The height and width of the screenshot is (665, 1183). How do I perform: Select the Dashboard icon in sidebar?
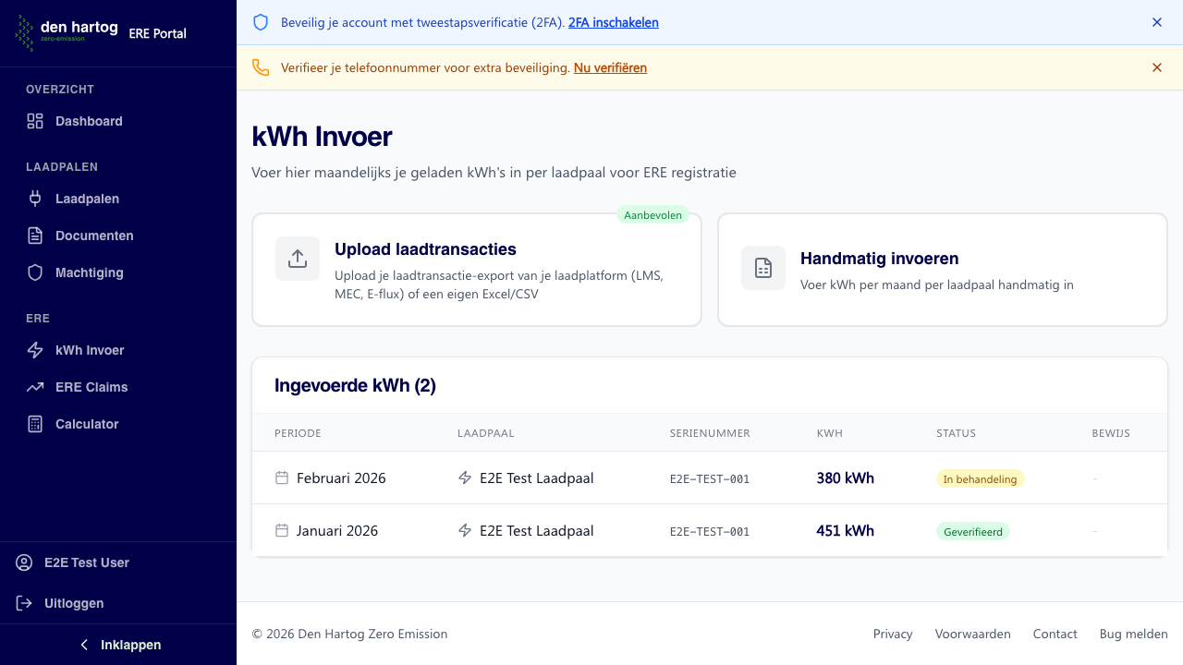pyautogui.click(x=34, y=121)
